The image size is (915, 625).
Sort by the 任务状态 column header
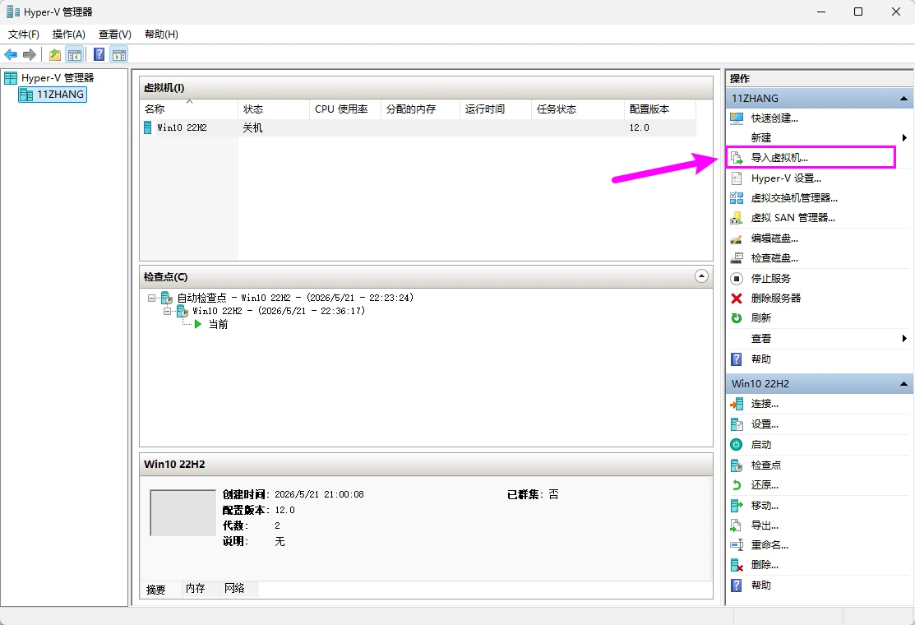[578, 109]
